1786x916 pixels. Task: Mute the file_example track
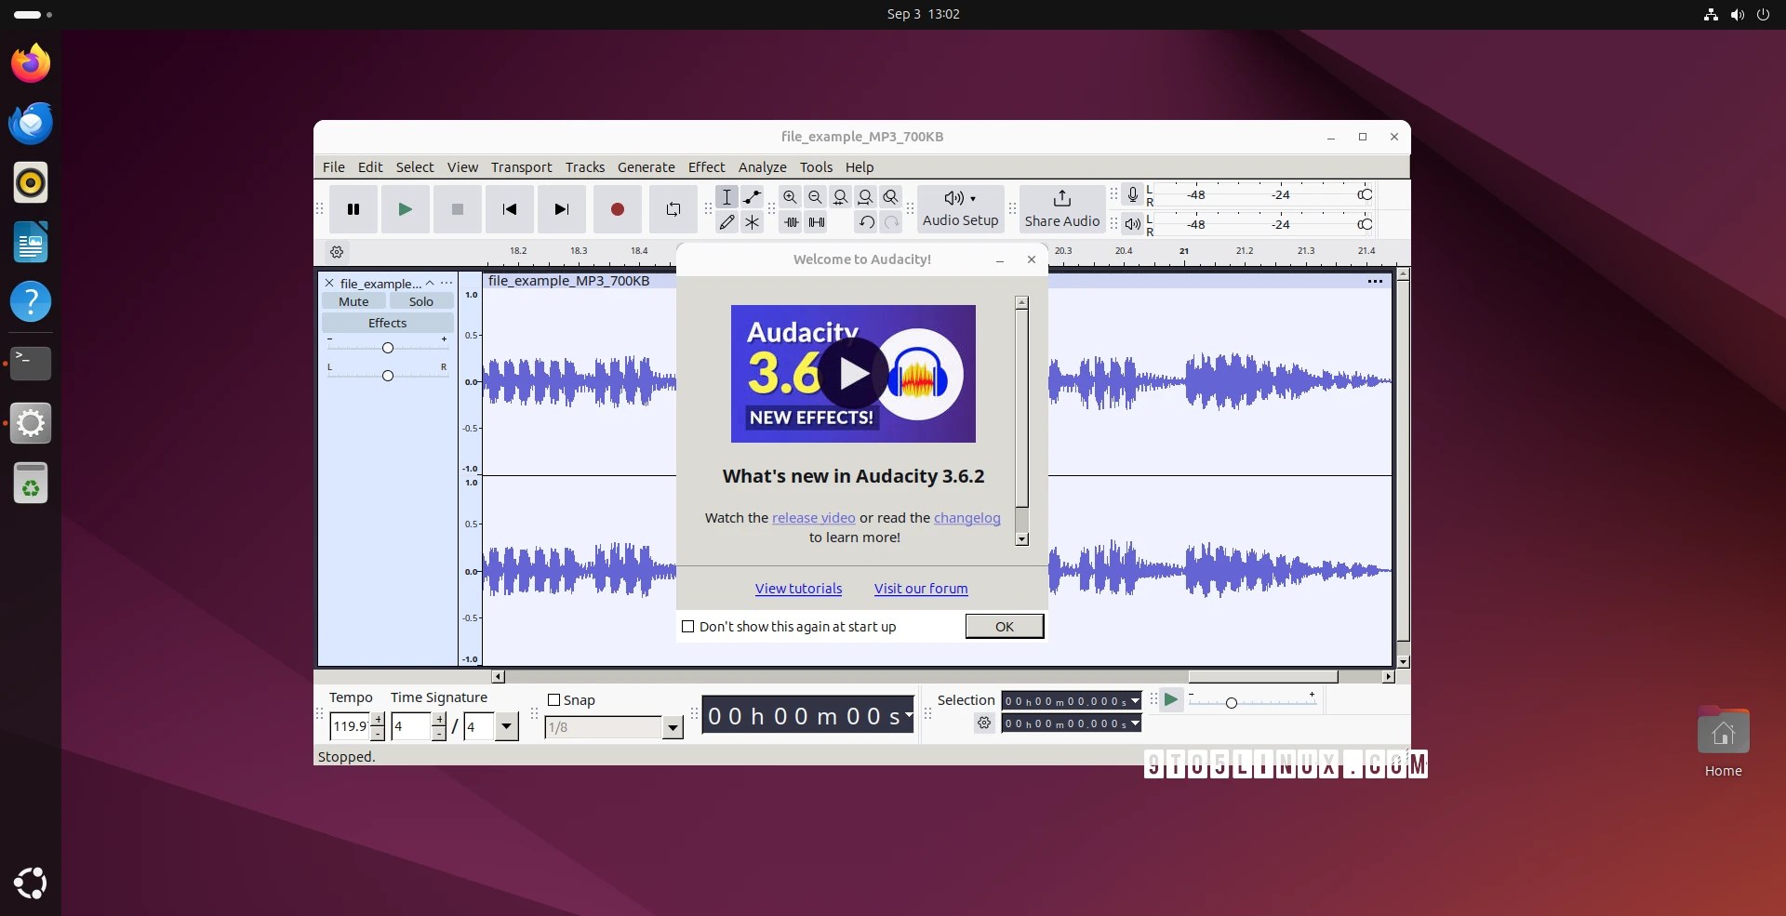353,301
